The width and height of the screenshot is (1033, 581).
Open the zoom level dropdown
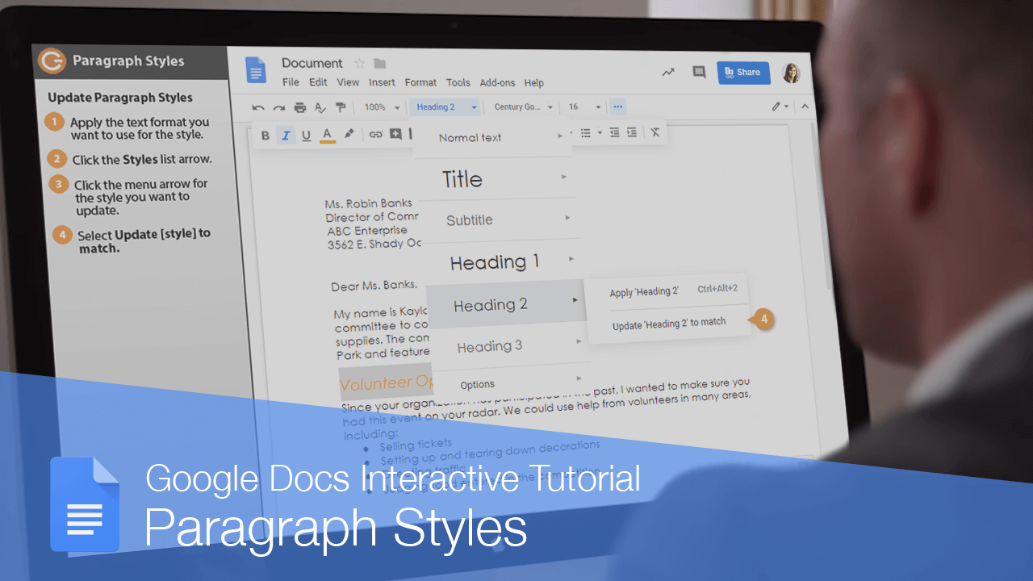pyautogui.click(x=378, y=106)
